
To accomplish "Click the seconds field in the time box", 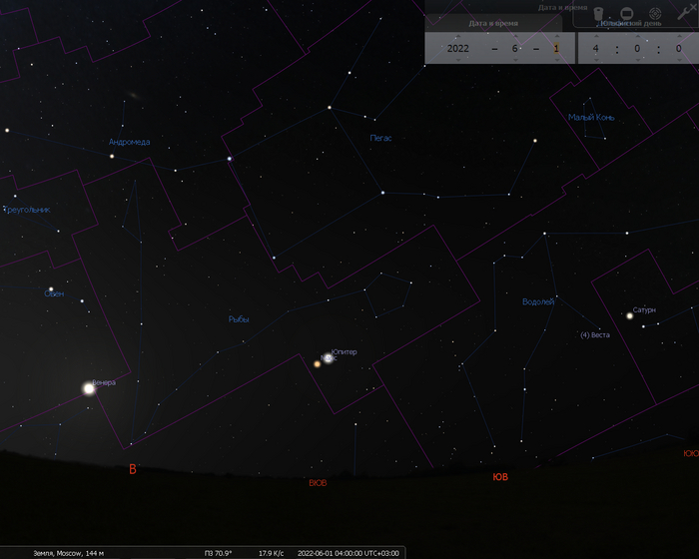I will pos(678,48).
